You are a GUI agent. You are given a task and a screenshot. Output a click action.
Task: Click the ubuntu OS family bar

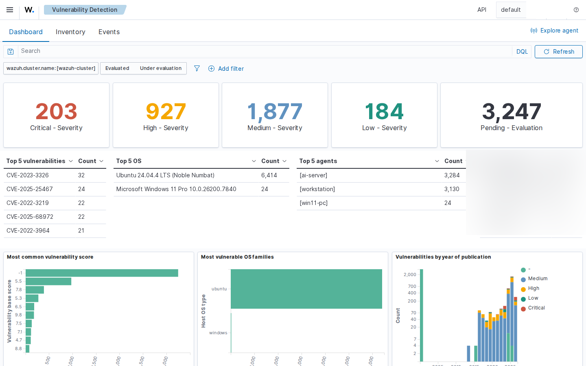tap(306, 289)
